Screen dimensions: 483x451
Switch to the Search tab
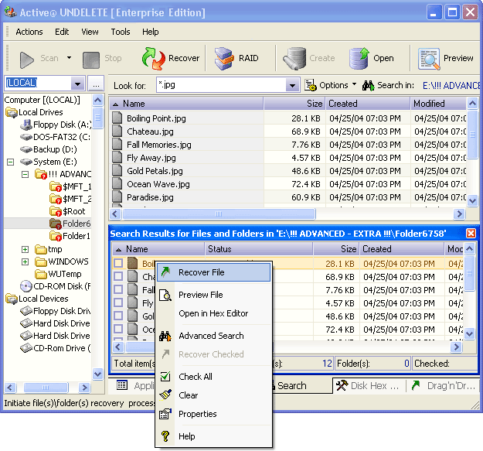click(x=291, y=385)
